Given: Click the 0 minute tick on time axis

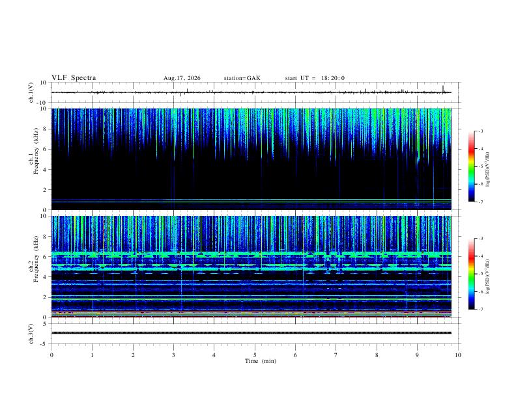Looking at the screenshot, I should (x=51, y=355).
